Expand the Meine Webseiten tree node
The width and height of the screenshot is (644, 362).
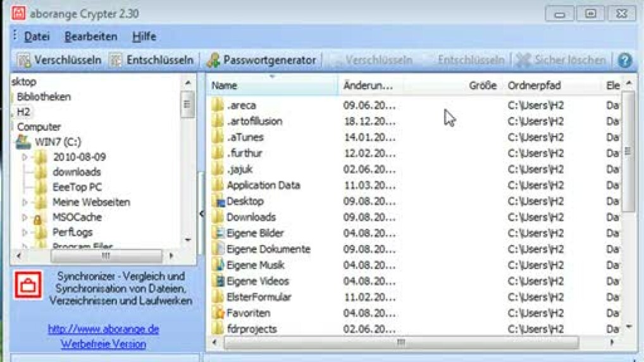click(25, 203)
